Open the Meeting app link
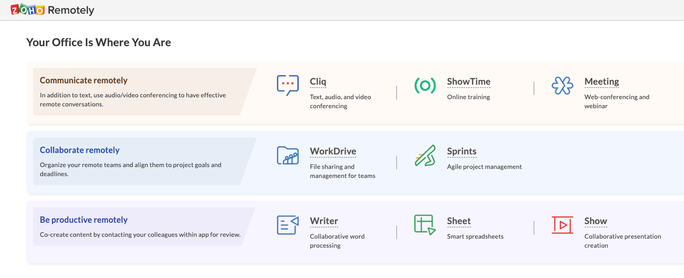Viewport: 684px width, 278px height. (x=602, y=82)
